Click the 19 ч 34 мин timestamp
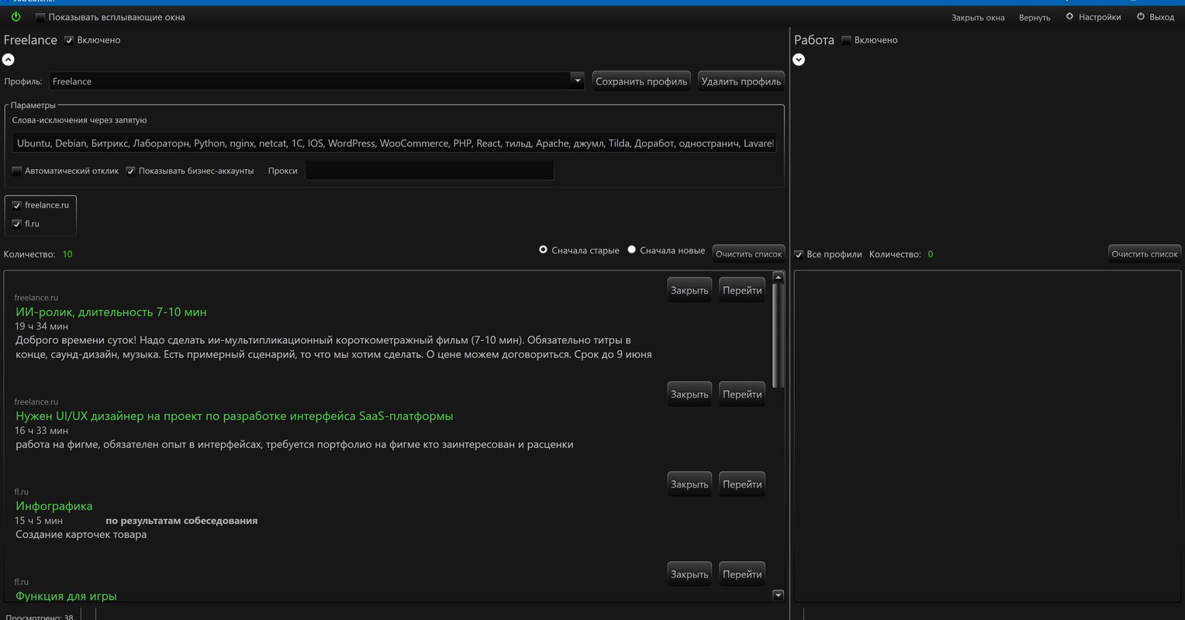This screenshot has height=620, width=1185. coord(41,326)
